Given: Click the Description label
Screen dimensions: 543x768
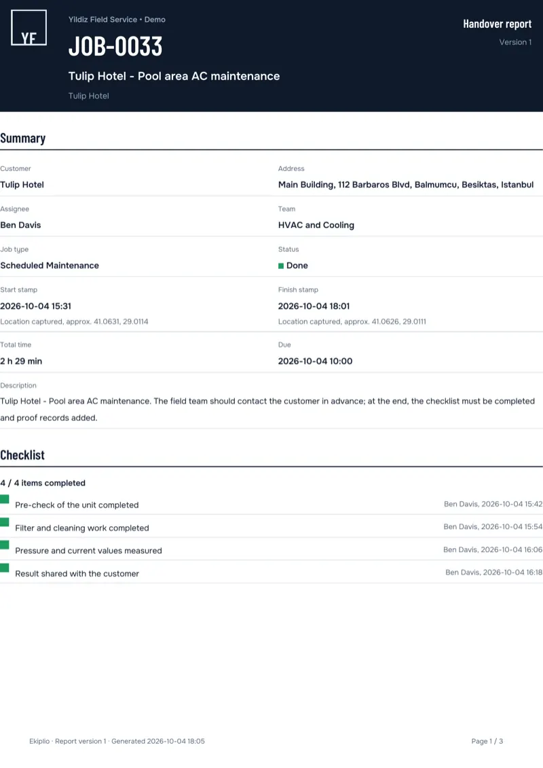Looking at the screenshot, I should tap(18, 386).
